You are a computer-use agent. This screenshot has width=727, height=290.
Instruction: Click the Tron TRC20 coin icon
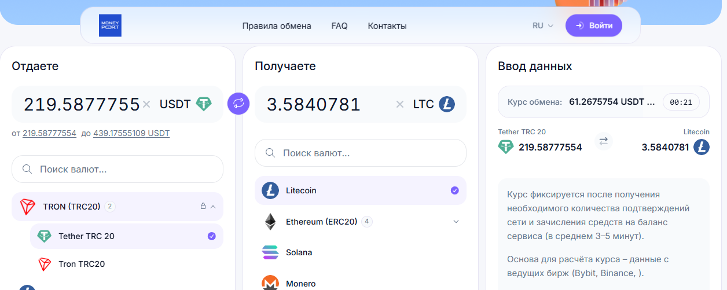click(x=45, y=264)
